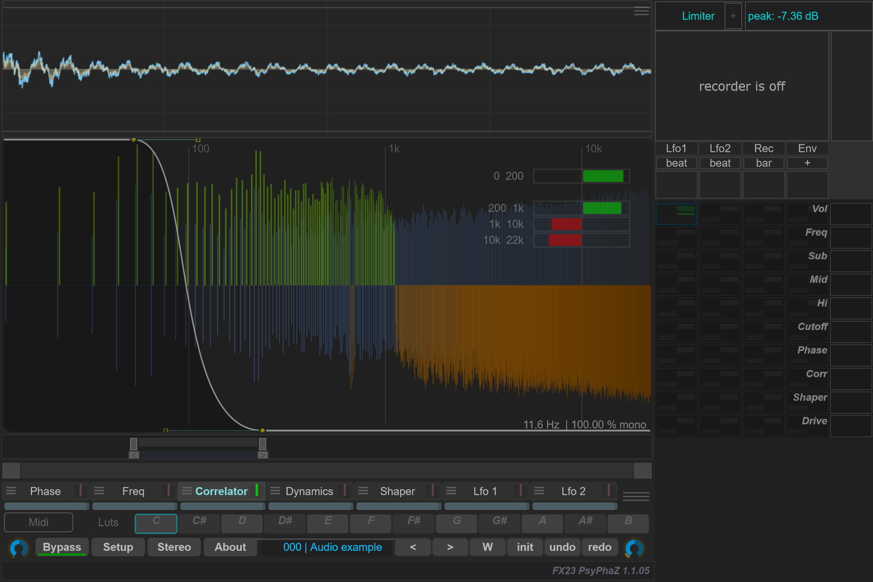
Task: Open the Lfo 1 module tab
Action: [485, 491]
